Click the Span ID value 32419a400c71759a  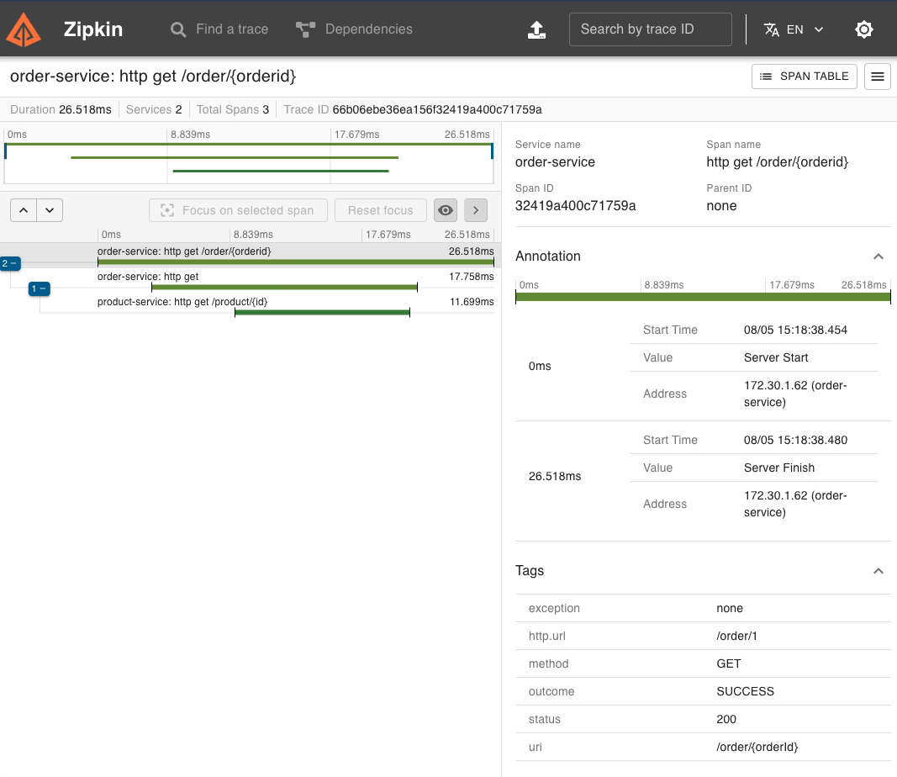point(575,206)
